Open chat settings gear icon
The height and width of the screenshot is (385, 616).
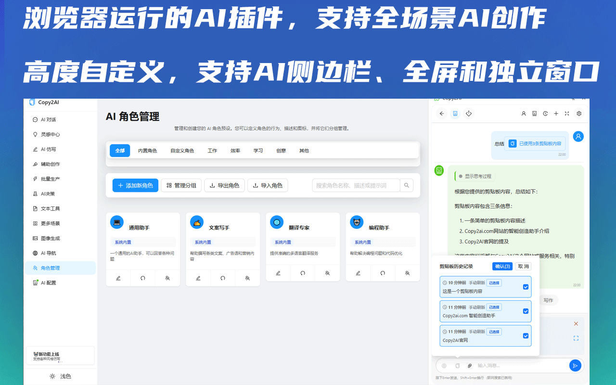tap(579, 114)
